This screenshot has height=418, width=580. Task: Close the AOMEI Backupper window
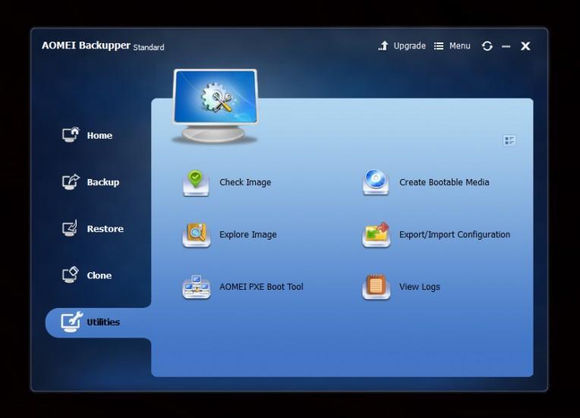(x=525, y=46)
